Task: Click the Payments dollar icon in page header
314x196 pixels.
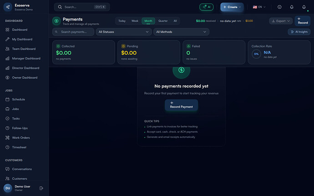Action: 56,21
